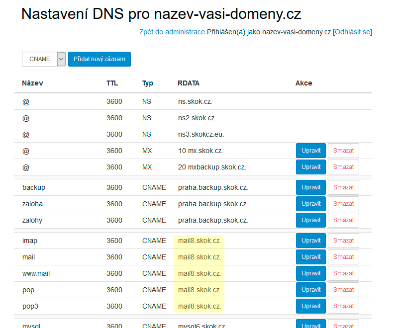Remove the zalohy CNAME record

(343, 220)
